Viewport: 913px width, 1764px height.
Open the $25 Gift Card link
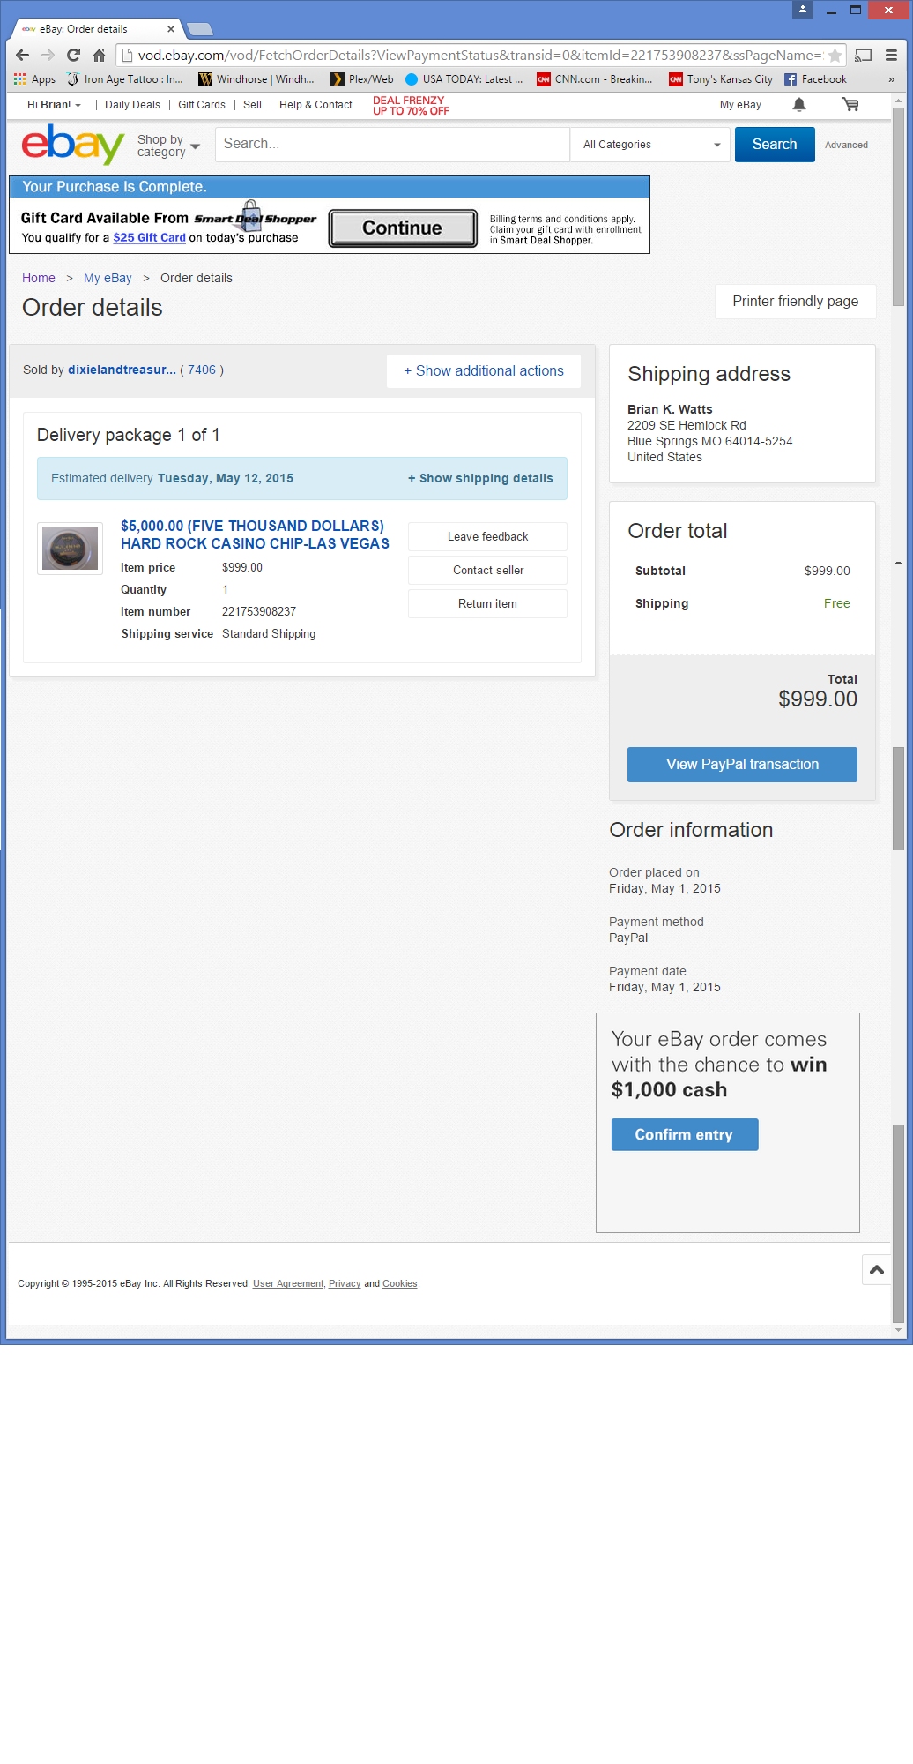(x=149, y=238)
